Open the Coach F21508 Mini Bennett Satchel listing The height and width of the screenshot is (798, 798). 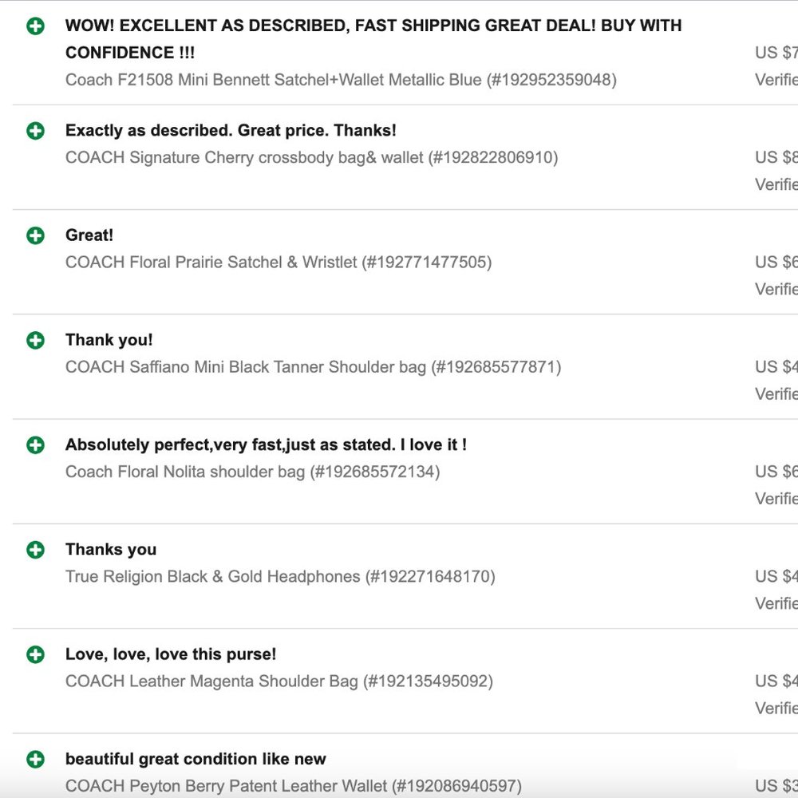[341, 80]
